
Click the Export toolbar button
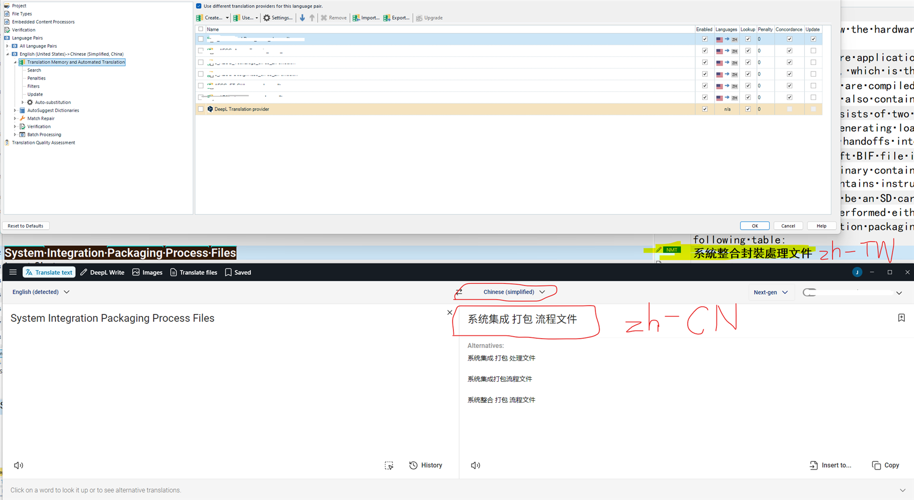click(397, 18)
